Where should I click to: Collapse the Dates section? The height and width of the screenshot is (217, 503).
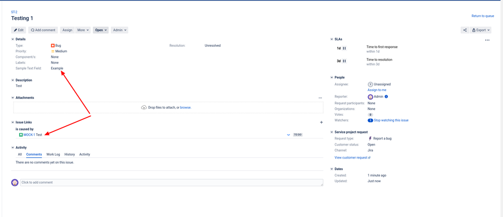point(332,169)
